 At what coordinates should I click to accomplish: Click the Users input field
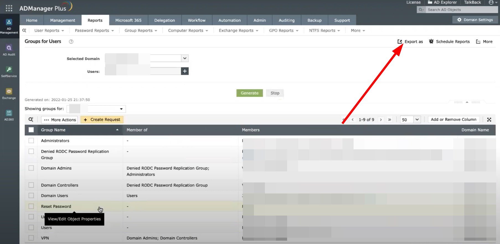(x=143, y=71)
